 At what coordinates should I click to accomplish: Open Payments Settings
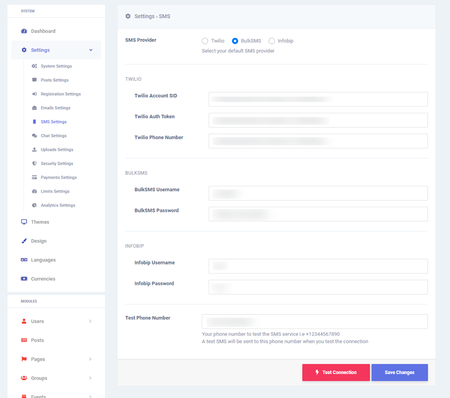[x=59, y=177]
